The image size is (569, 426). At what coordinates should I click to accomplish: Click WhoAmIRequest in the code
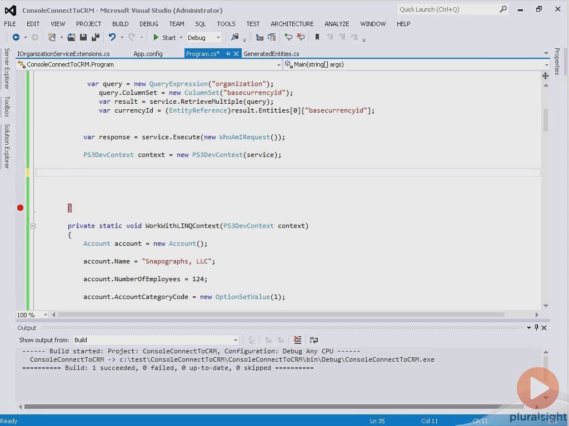click(244, 137)
